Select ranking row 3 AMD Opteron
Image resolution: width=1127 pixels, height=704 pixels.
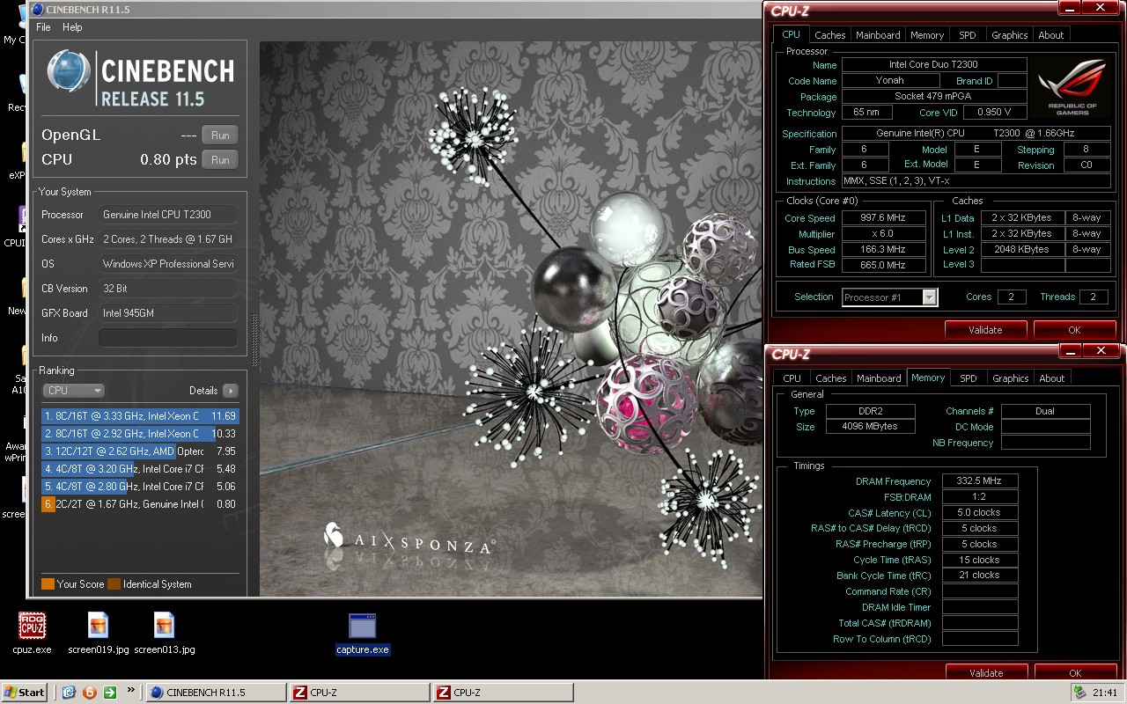[140, 451]
